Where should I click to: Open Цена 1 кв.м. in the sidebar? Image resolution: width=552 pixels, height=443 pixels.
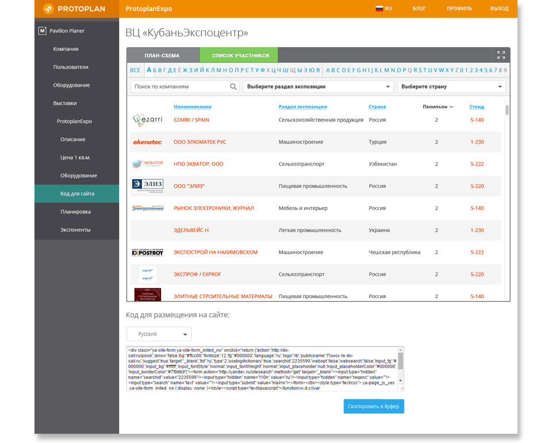click(x=76, y=157)
